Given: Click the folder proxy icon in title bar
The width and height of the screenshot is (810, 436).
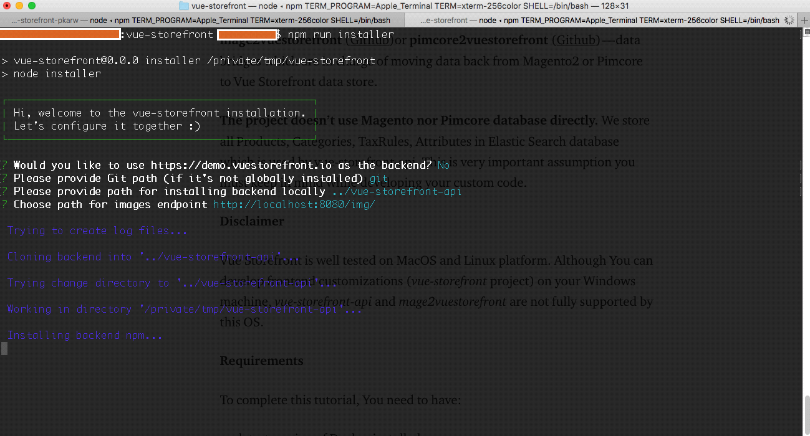Looking at the screenshot, I should (183, 6).
